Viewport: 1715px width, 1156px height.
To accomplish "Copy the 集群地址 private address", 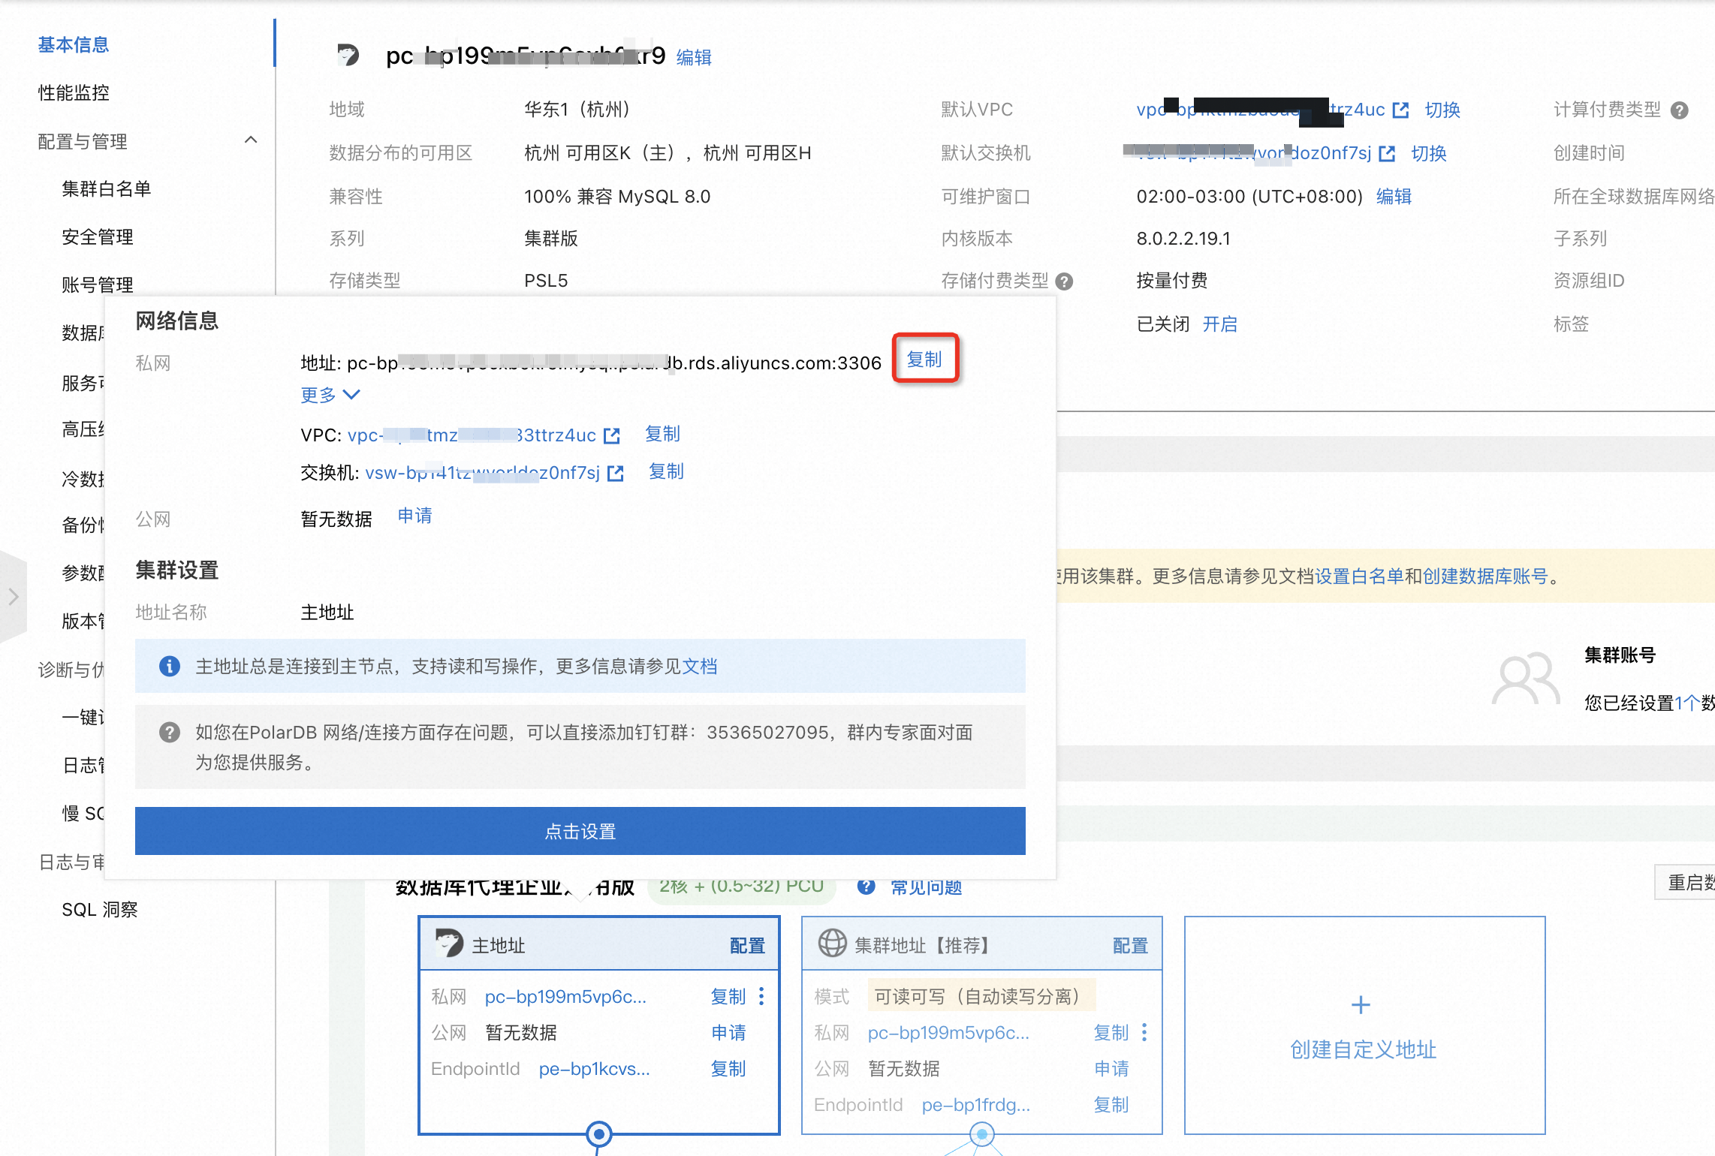I will coord(1111,1033).
